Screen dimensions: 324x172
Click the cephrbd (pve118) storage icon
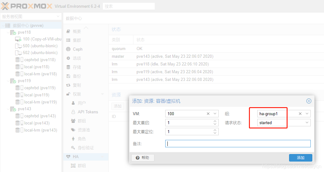tap(19, 60)
